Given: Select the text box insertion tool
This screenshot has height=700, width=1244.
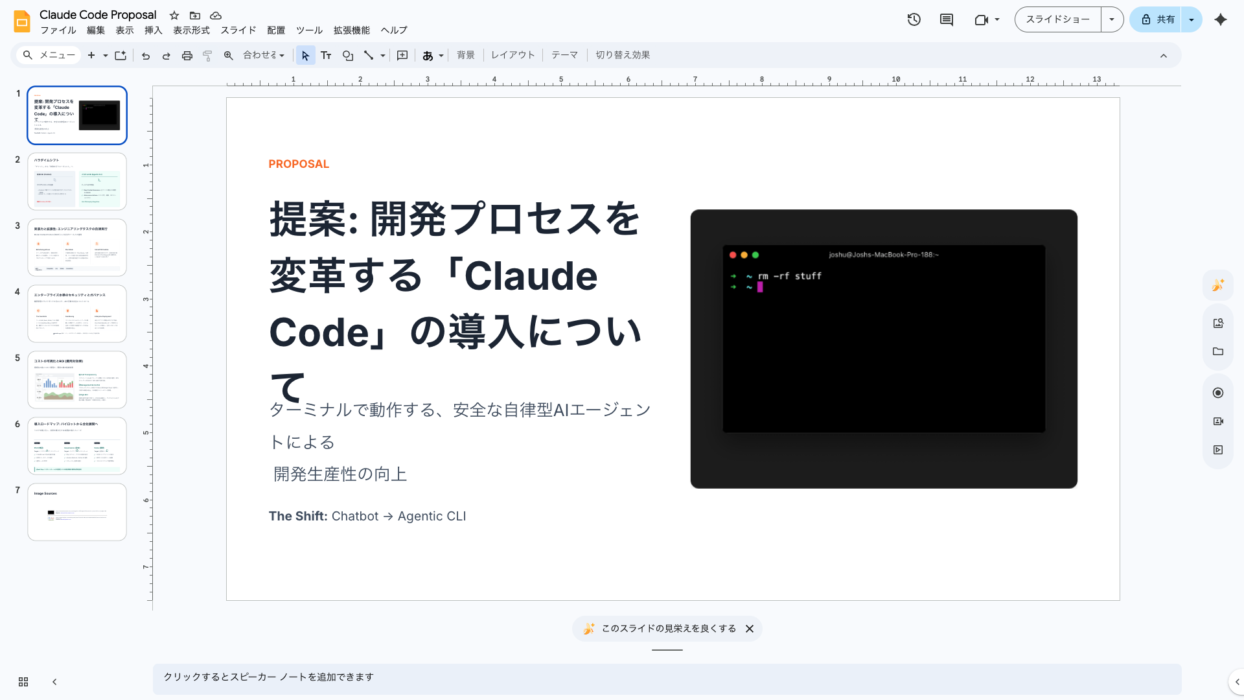Looking at the screenshot, I should (x=327, y=55).
